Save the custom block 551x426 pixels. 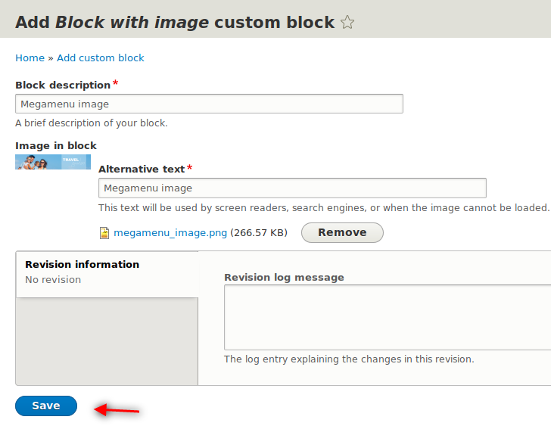[46, 406]
